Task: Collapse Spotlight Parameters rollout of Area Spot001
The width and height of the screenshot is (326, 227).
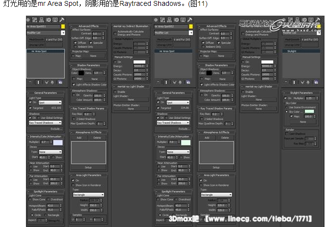Action: click(x=46, y=191)
